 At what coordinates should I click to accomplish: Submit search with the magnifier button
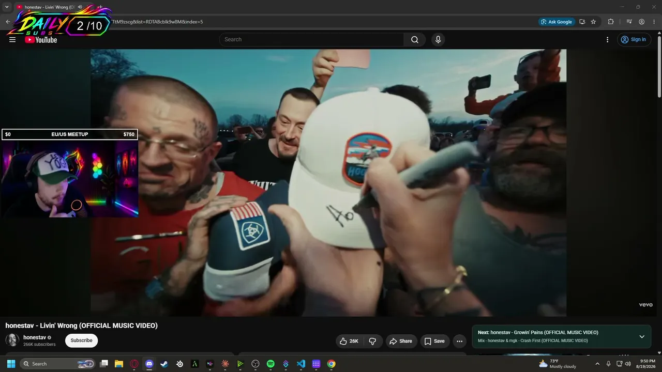coord(415,40)
